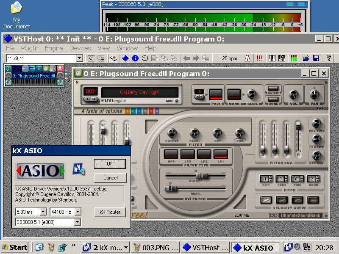The height and width of the screenshot is (254, 339).
Task: Click the blue info circle toolbar icon
Action: [135, 58]
